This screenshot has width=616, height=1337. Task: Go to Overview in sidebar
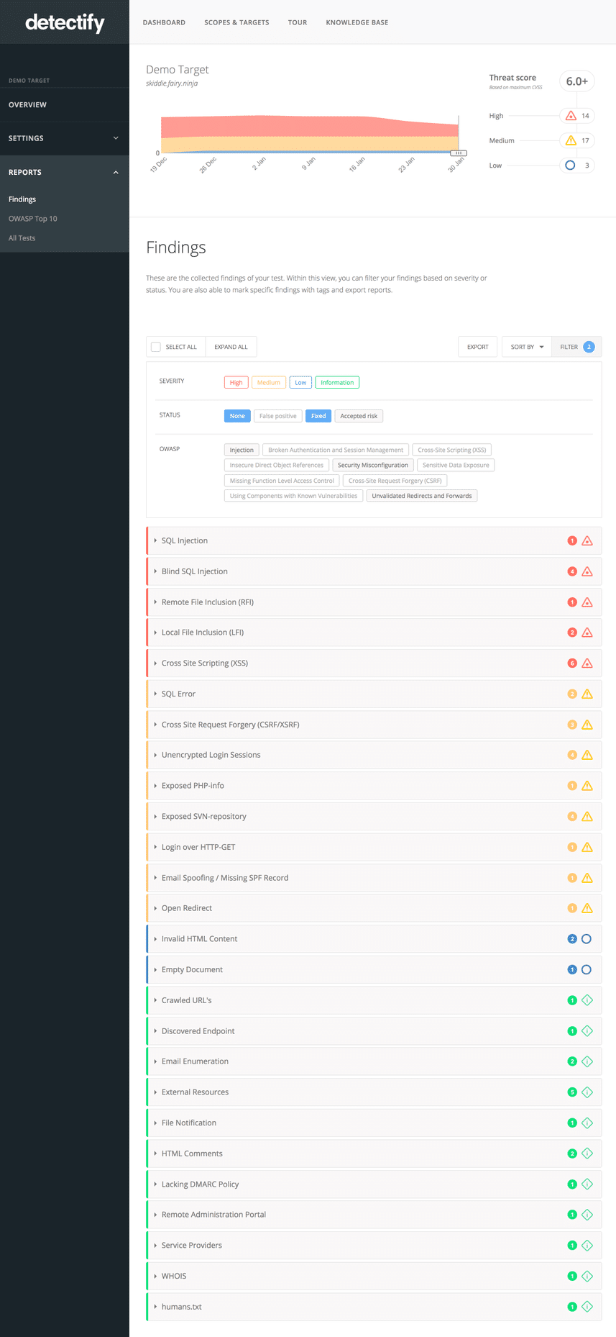(x=27, y=105)
